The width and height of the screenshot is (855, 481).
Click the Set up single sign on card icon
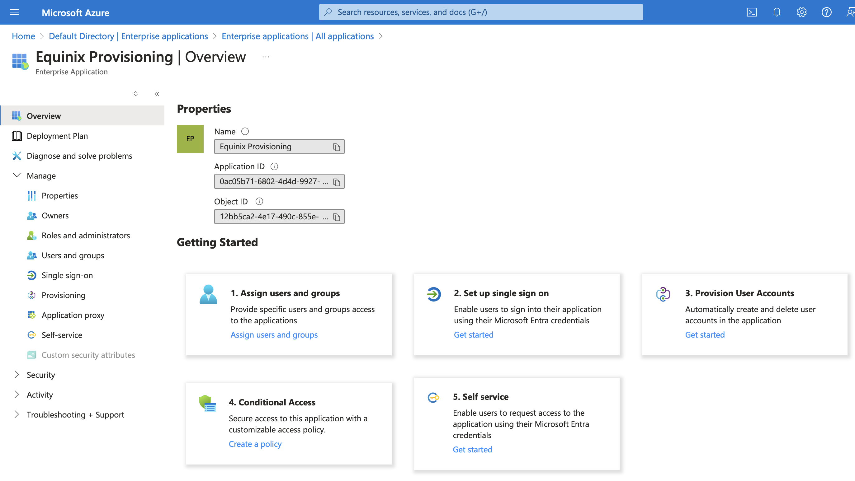434,294
